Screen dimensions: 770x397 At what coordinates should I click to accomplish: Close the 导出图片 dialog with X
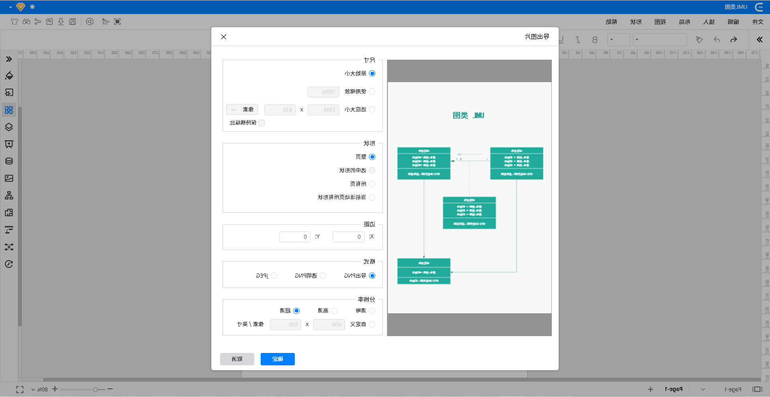tap(224, 37)
